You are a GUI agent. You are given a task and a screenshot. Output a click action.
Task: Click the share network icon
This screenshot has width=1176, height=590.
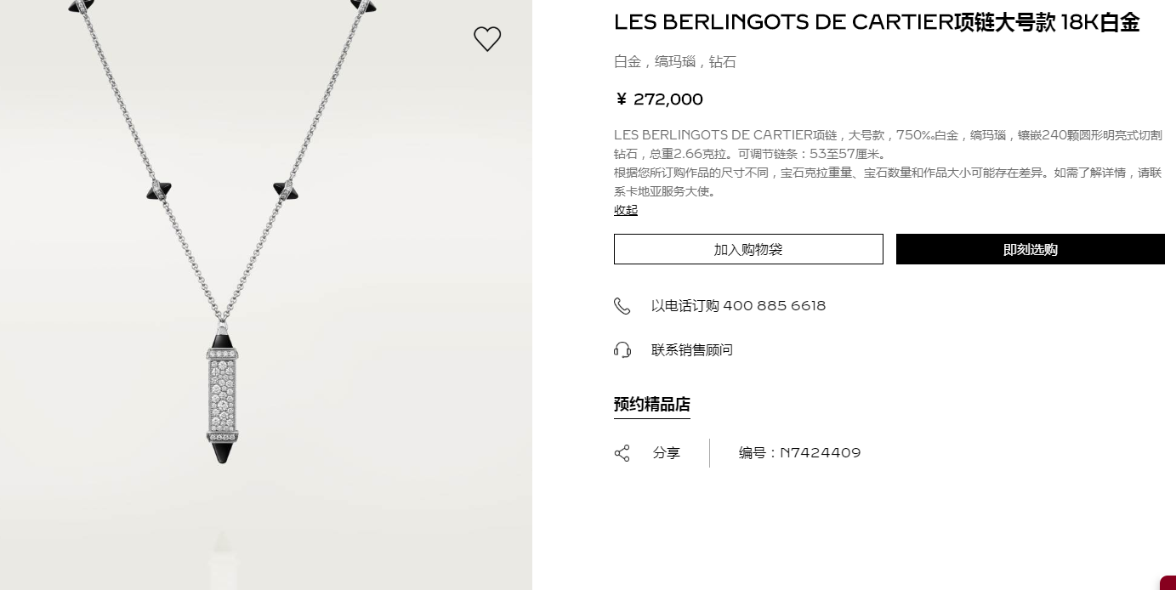[622, 453]
